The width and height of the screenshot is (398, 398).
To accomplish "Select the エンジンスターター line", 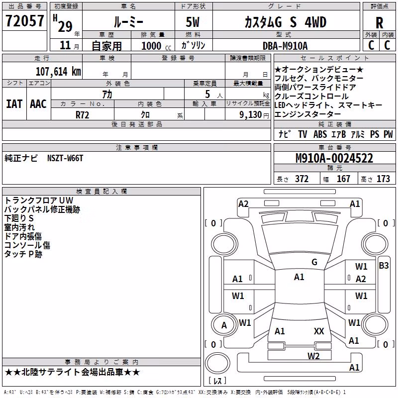I will tap(307, 114).
